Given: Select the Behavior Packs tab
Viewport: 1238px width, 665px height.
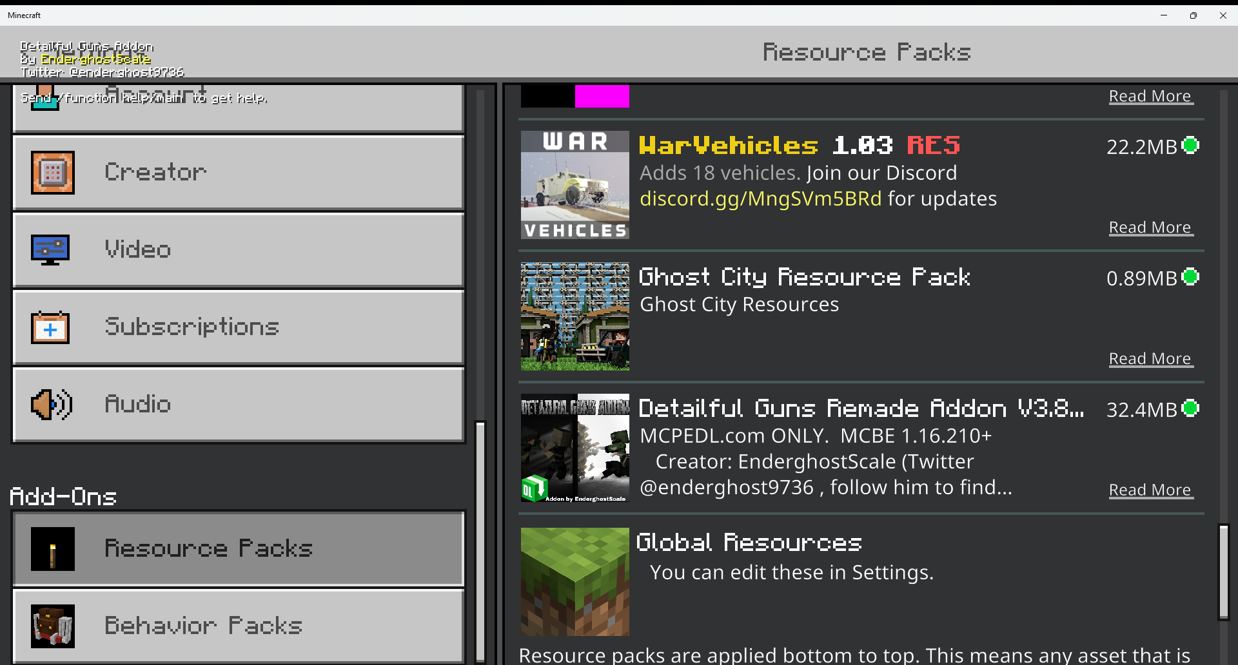Looking at the screenshot, I should click(x=239, y=626).
